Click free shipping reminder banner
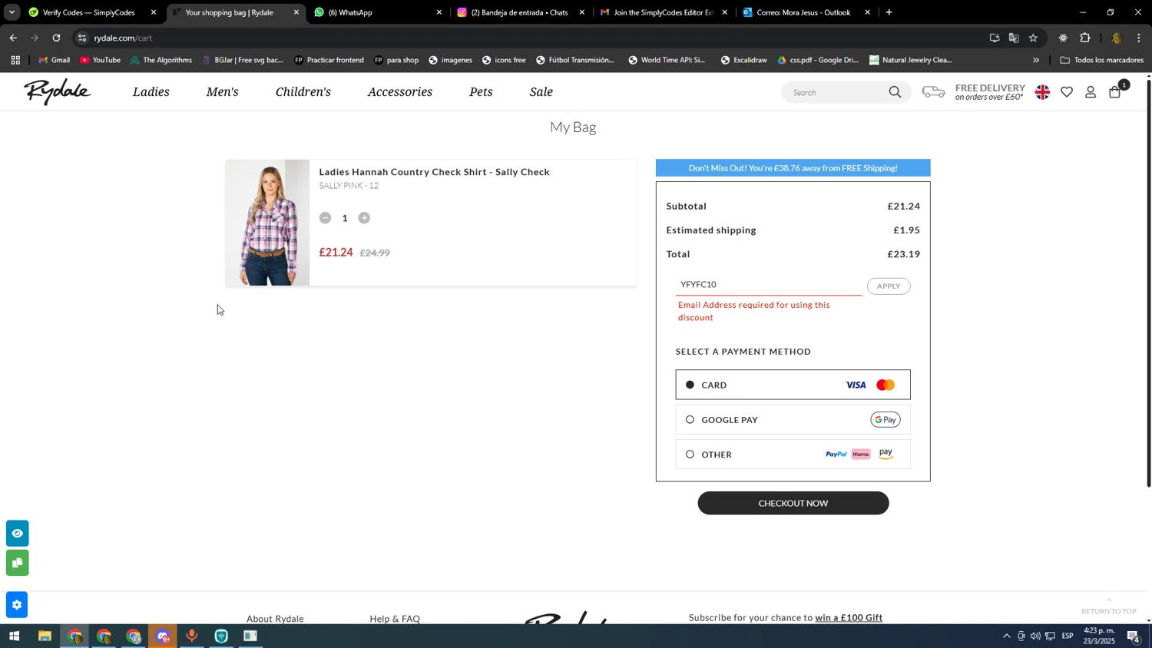This screenshot has width=1152, height=648. point(793,168)
